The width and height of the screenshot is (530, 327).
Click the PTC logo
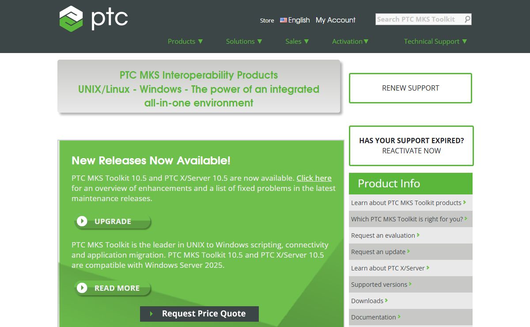click(x=94, y=19)
